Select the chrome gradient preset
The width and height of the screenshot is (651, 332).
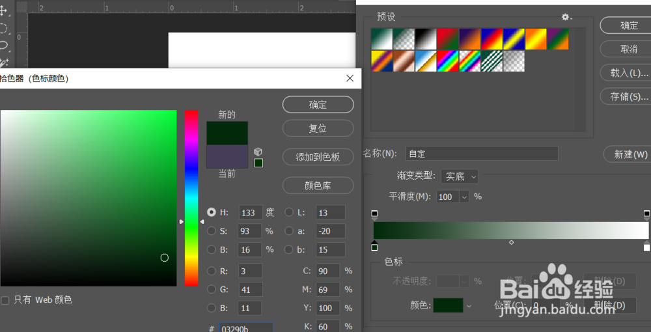(x=426, y=61)
